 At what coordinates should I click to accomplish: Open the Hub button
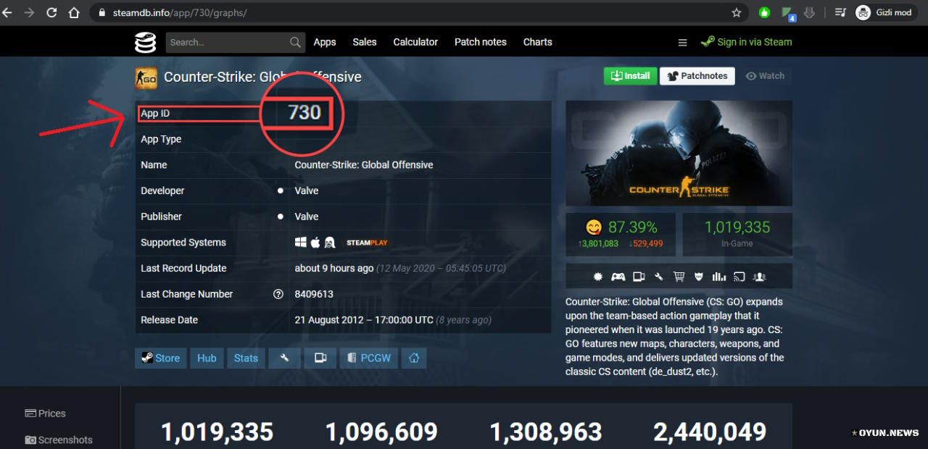(x=207, y=358)
